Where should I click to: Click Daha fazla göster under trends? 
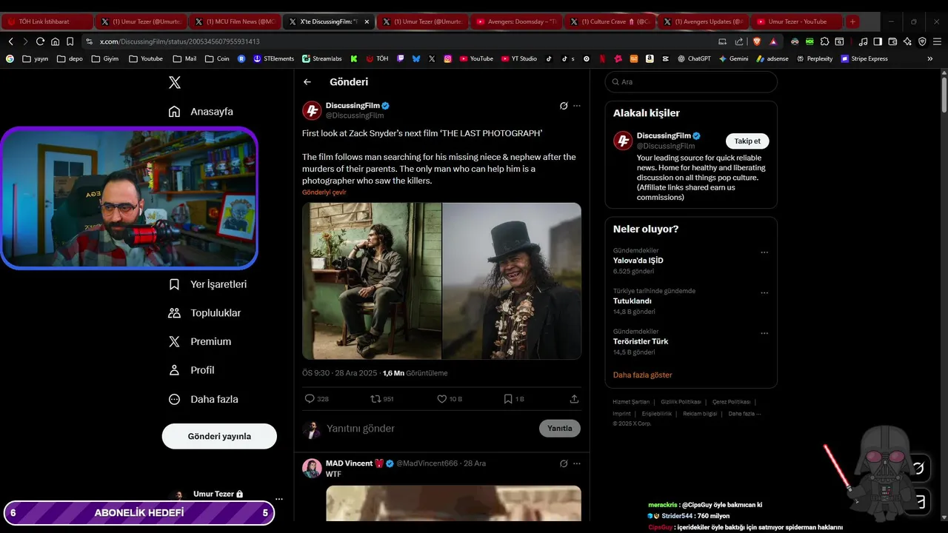(x=643, y=375)
